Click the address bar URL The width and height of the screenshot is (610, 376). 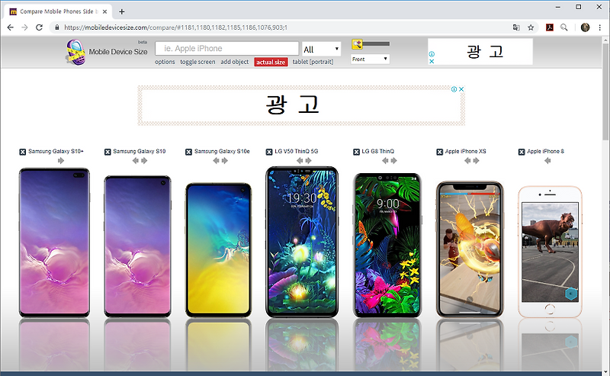coord(175,27)
